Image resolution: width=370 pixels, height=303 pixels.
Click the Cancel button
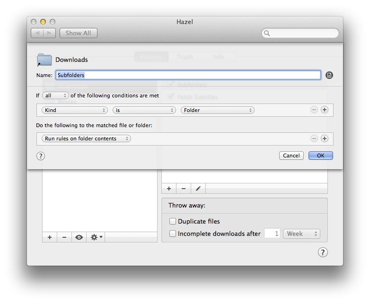pos(291,156)
